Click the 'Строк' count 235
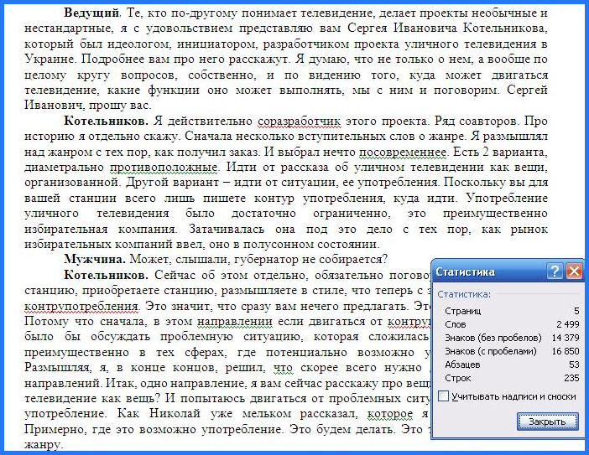The image size is (589, 455). click(x=571, y=378)
